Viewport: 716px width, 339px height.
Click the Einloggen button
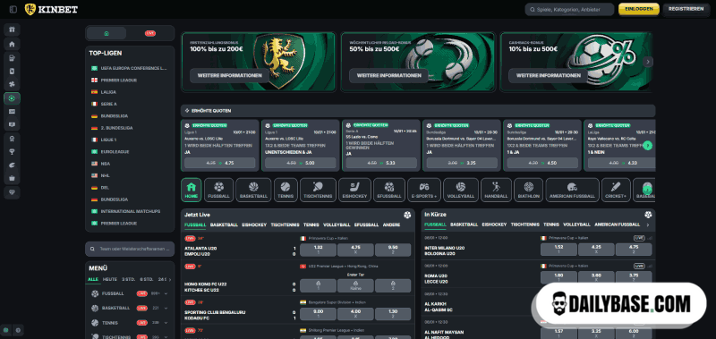click(x=639, y=9)
